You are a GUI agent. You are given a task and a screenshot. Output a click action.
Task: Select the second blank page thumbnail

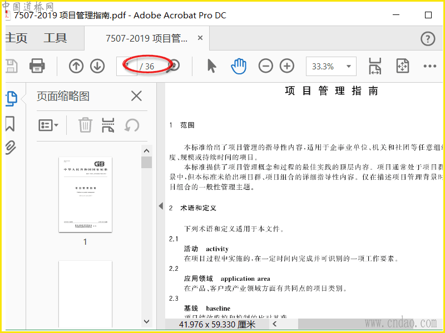pyautogui.click(x=85, y=294)
